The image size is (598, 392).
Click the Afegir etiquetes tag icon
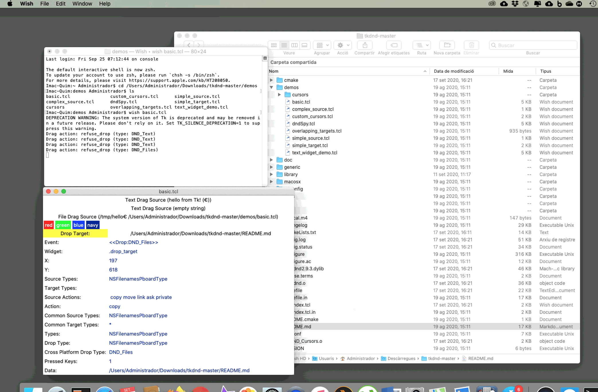394,45
